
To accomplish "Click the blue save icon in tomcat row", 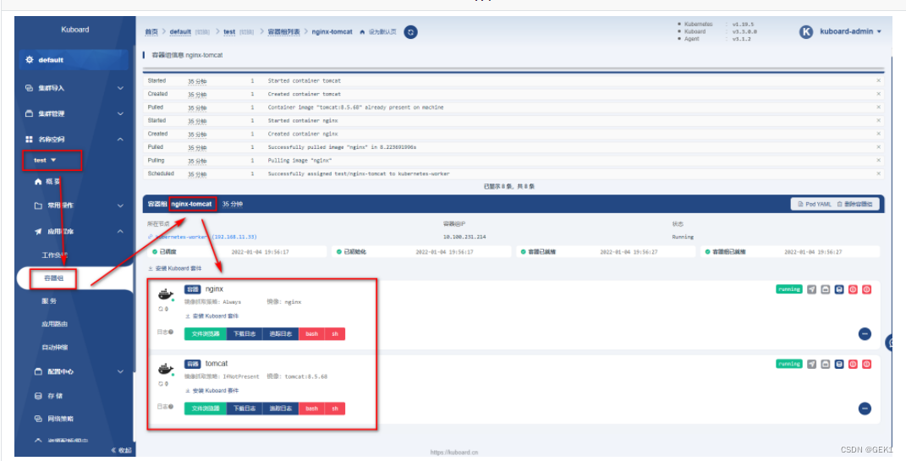I will pyautogui.click(x=839, y=364).
